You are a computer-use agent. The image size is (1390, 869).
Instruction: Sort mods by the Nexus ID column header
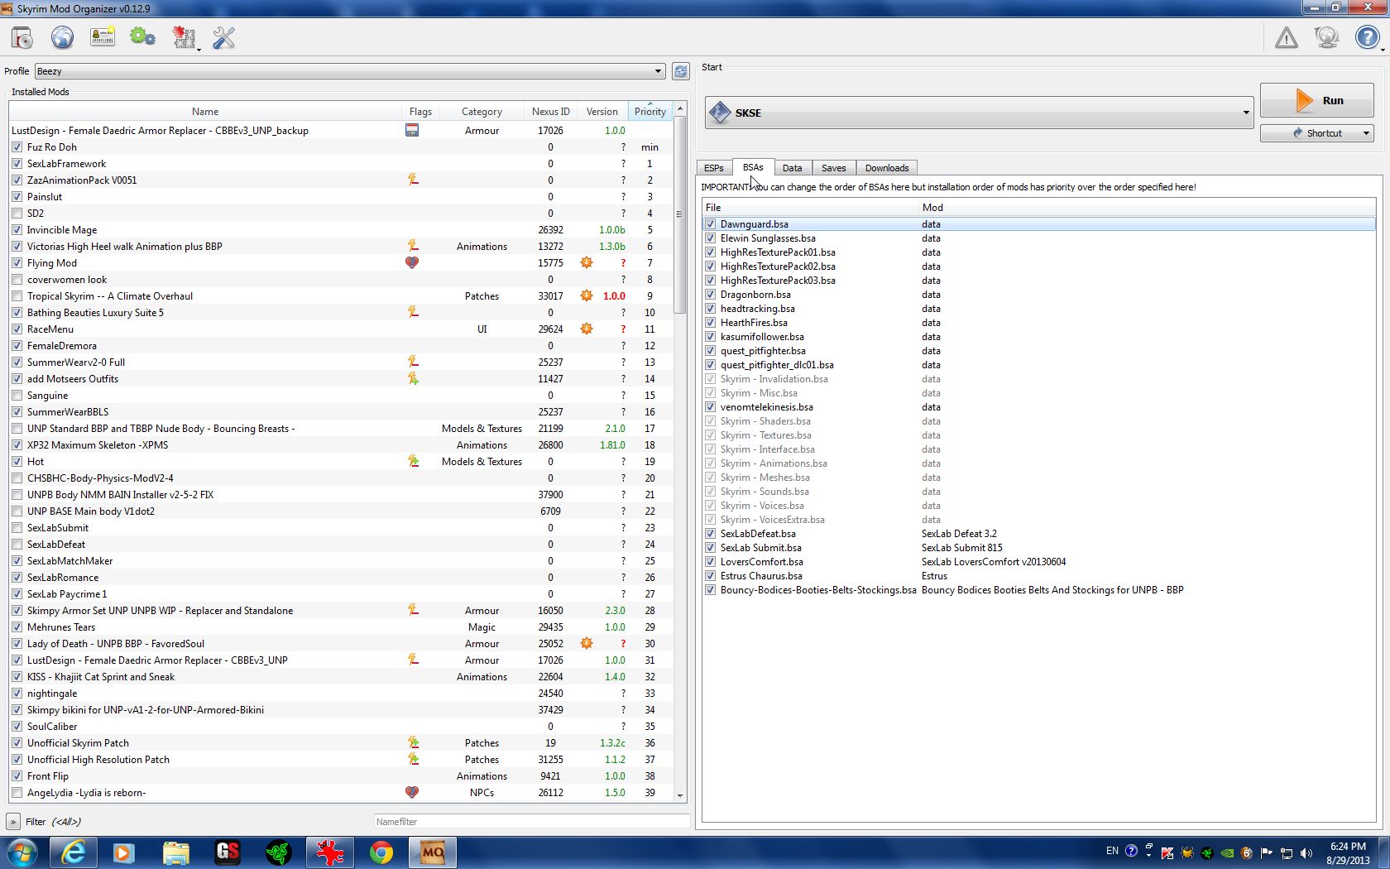pyautogui.click(x=551, y=112)
